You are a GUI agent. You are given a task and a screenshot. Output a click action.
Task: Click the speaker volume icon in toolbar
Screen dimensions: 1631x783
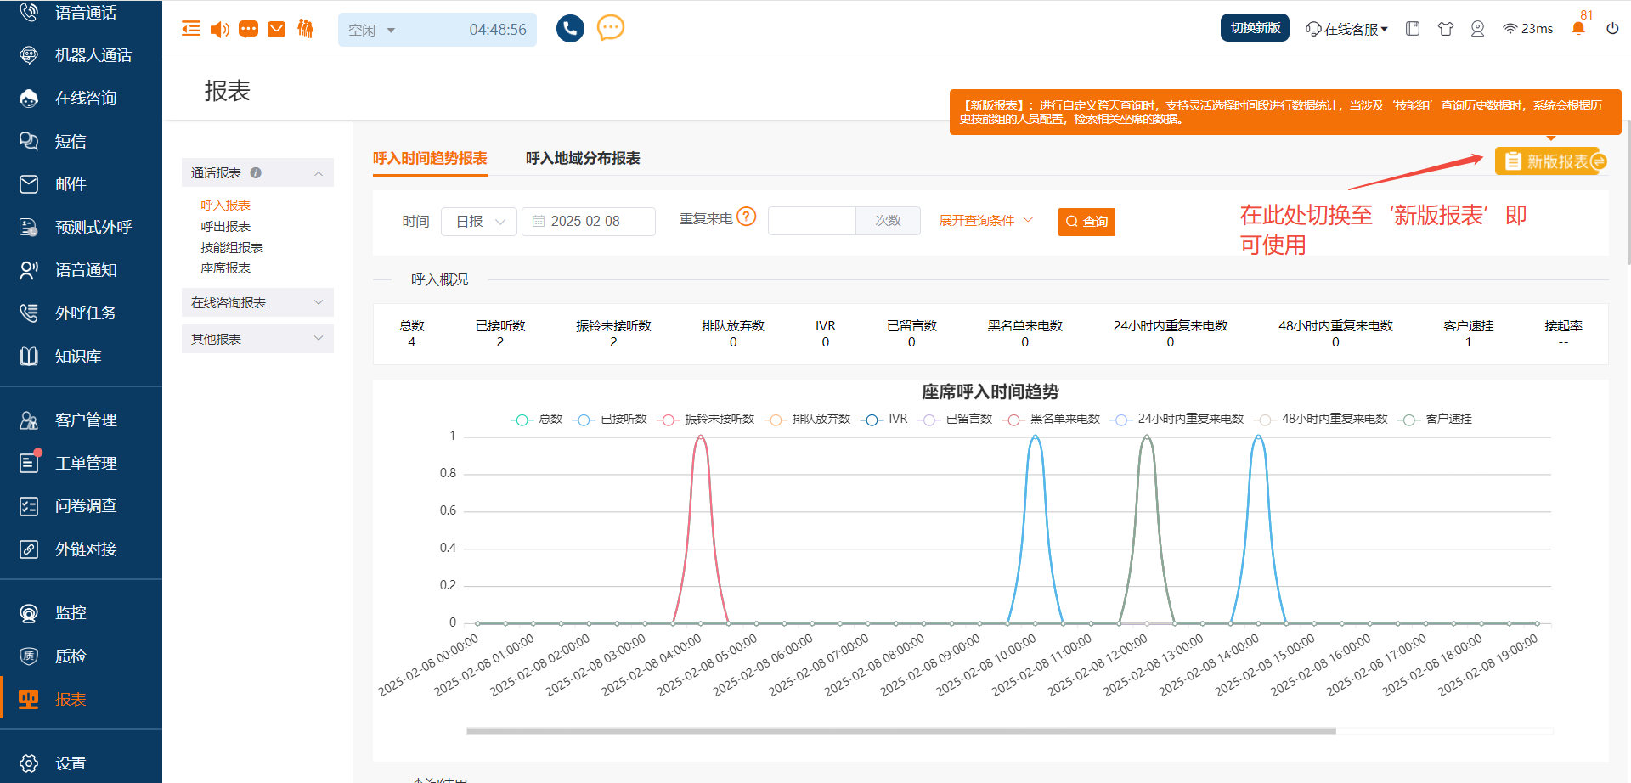pos(219,30)
